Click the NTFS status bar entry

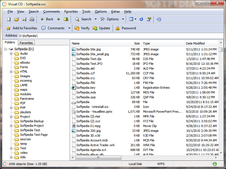point(161,164)
